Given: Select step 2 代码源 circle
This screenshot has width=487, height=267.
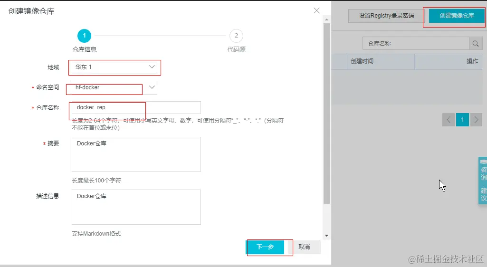Looking at the screenshot, I should (236, 36).
